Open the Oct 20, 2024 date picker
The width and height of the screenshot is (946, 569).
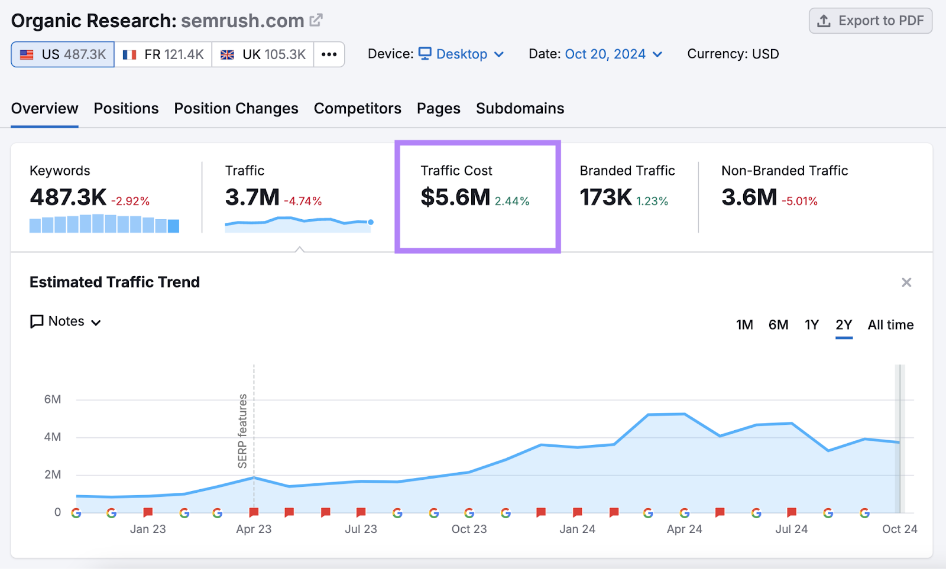coord(613,54)
